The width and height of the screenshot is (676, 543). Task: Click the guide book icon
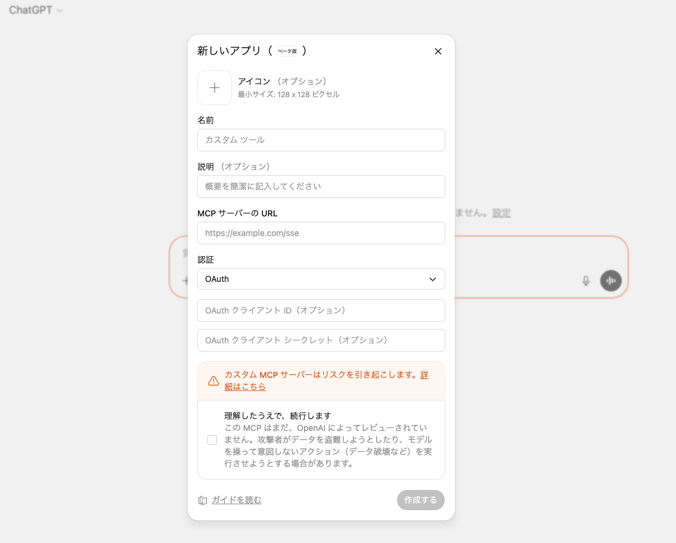click(203, 500)
